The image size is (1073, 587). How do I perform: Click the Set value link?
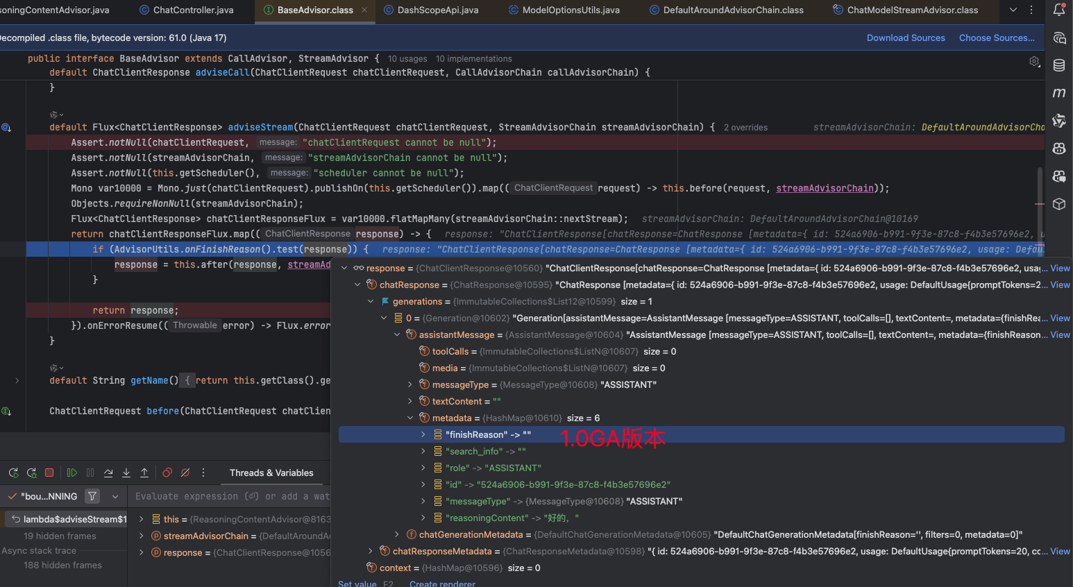[357, 584]
